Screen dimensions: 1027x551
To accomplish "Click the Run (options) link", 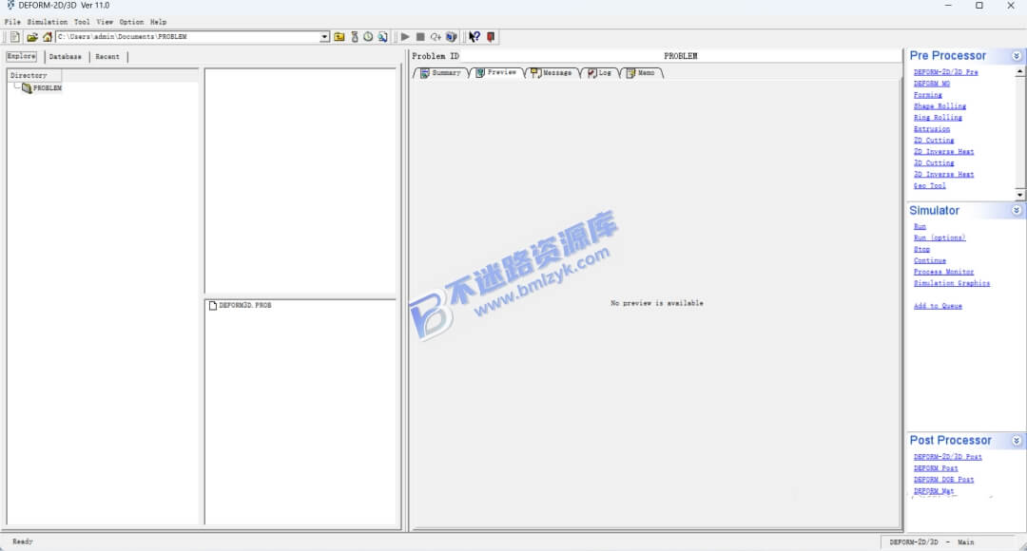I will coord(940,237).
